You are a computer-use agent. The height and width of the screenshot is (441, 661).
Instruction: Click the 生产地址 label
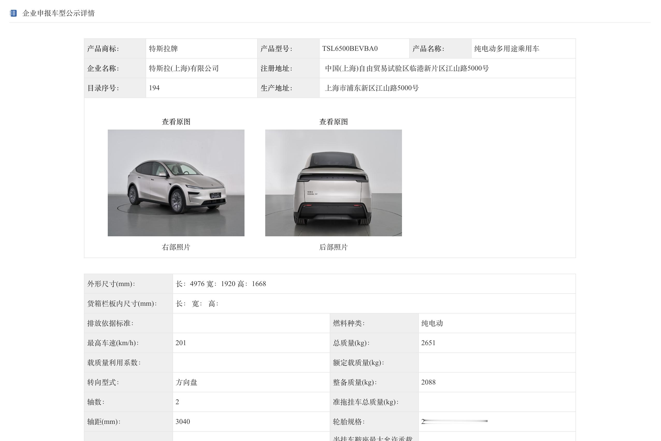pyautogui.click(x=276, y=88)
